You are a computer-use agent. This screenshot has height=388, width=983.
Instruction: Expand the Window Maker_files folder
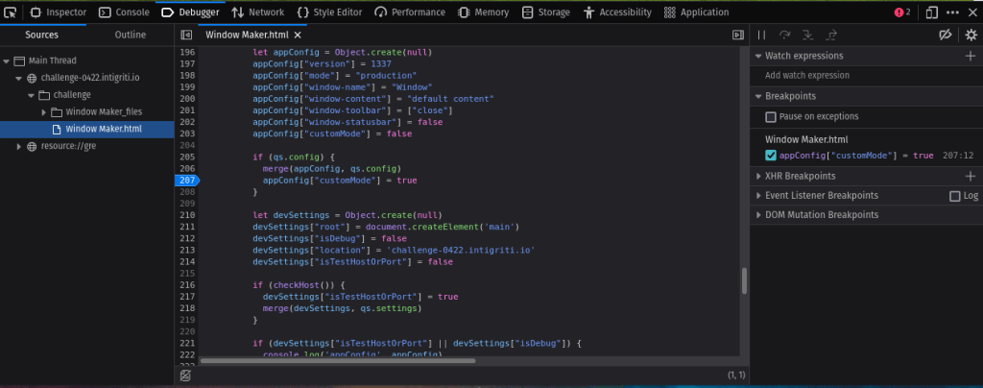coord(44,112)
